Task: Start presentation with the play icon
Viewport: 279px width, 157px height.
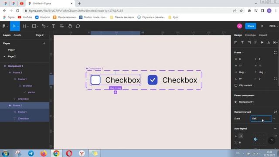Action: click(262, 26)
